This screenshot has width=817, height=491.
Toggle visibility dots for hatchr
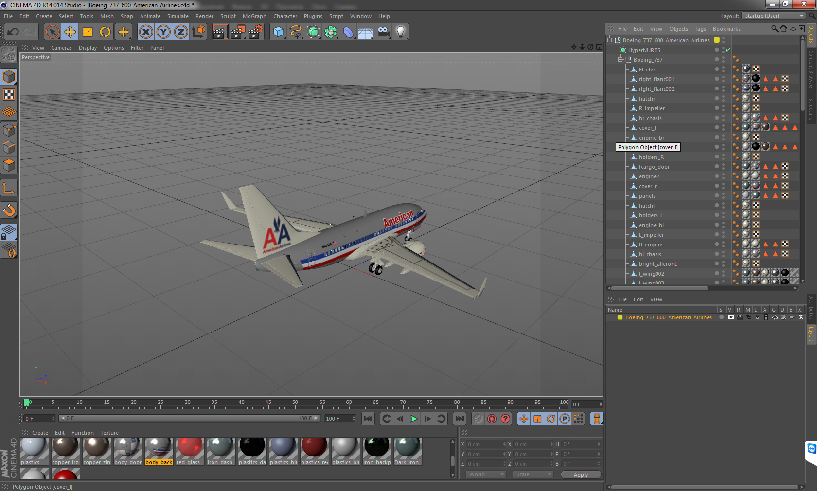[x=723, y=99]
